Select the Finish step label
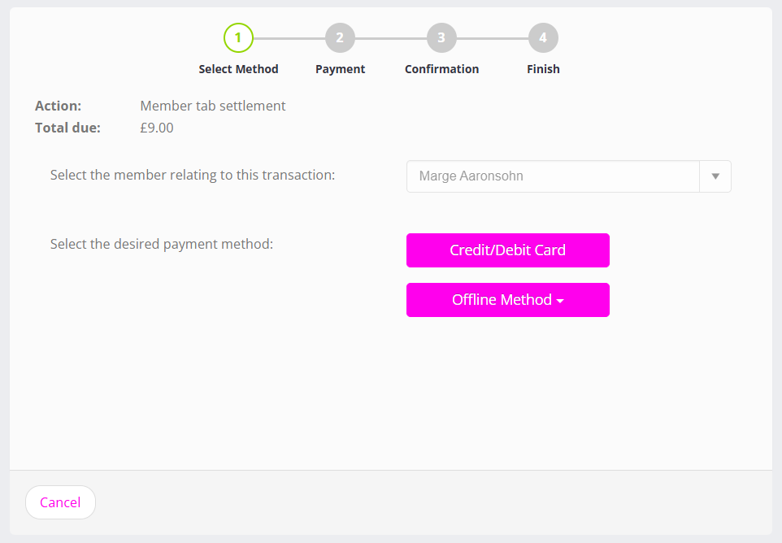 pyautogui.click(x=543, y=69)
